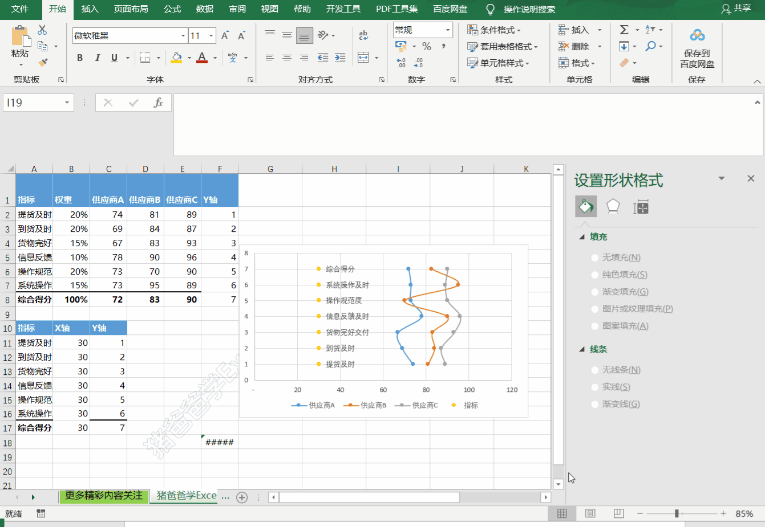Open Fill & Line tab in format pane
The width and height of the screenshot is (765, 527).
coord(586,206)
